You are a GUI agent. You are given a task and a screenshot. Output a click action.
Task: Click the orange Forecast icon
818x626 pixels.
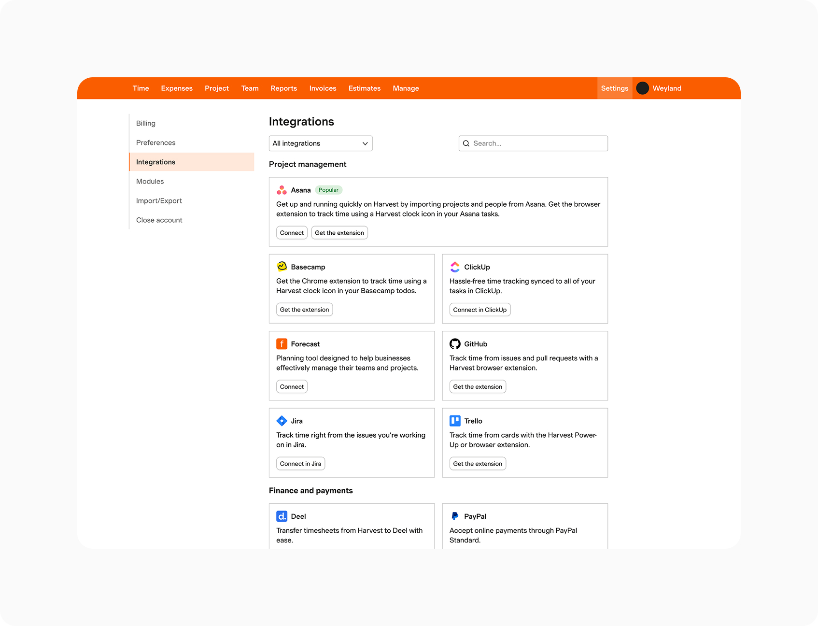282,344
